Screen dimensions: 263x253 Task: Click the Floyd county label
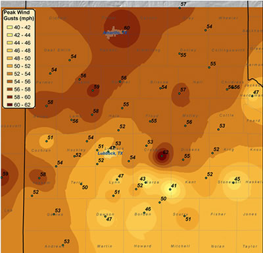pos(152,115)
